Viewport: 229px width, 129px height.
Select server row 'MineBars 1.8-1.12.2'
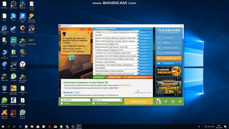pyautogui.click(x=123, y=32)
